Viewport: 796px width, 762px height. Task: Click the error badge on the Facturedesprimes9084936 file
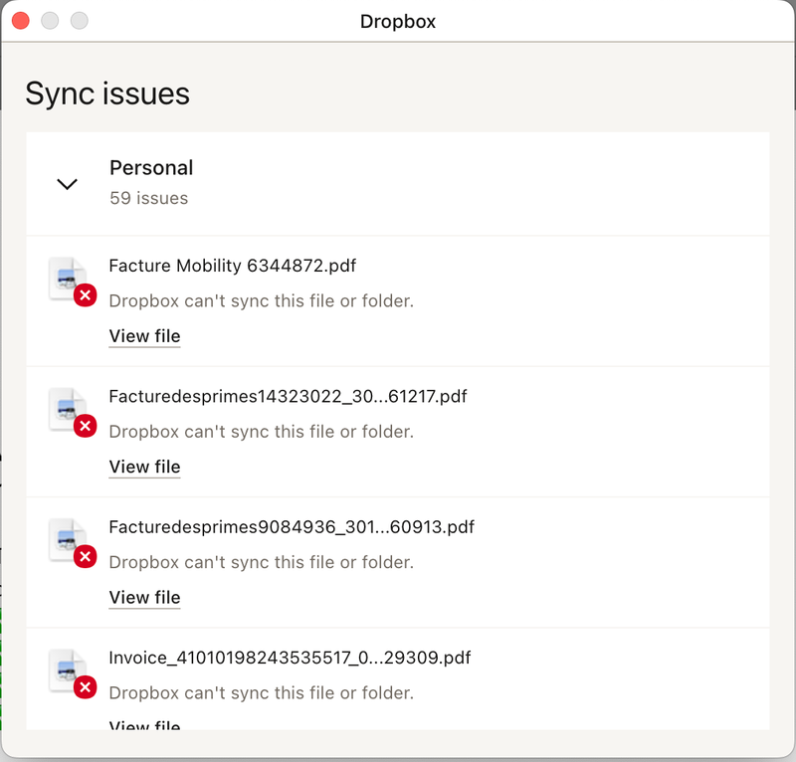(86, 556)
